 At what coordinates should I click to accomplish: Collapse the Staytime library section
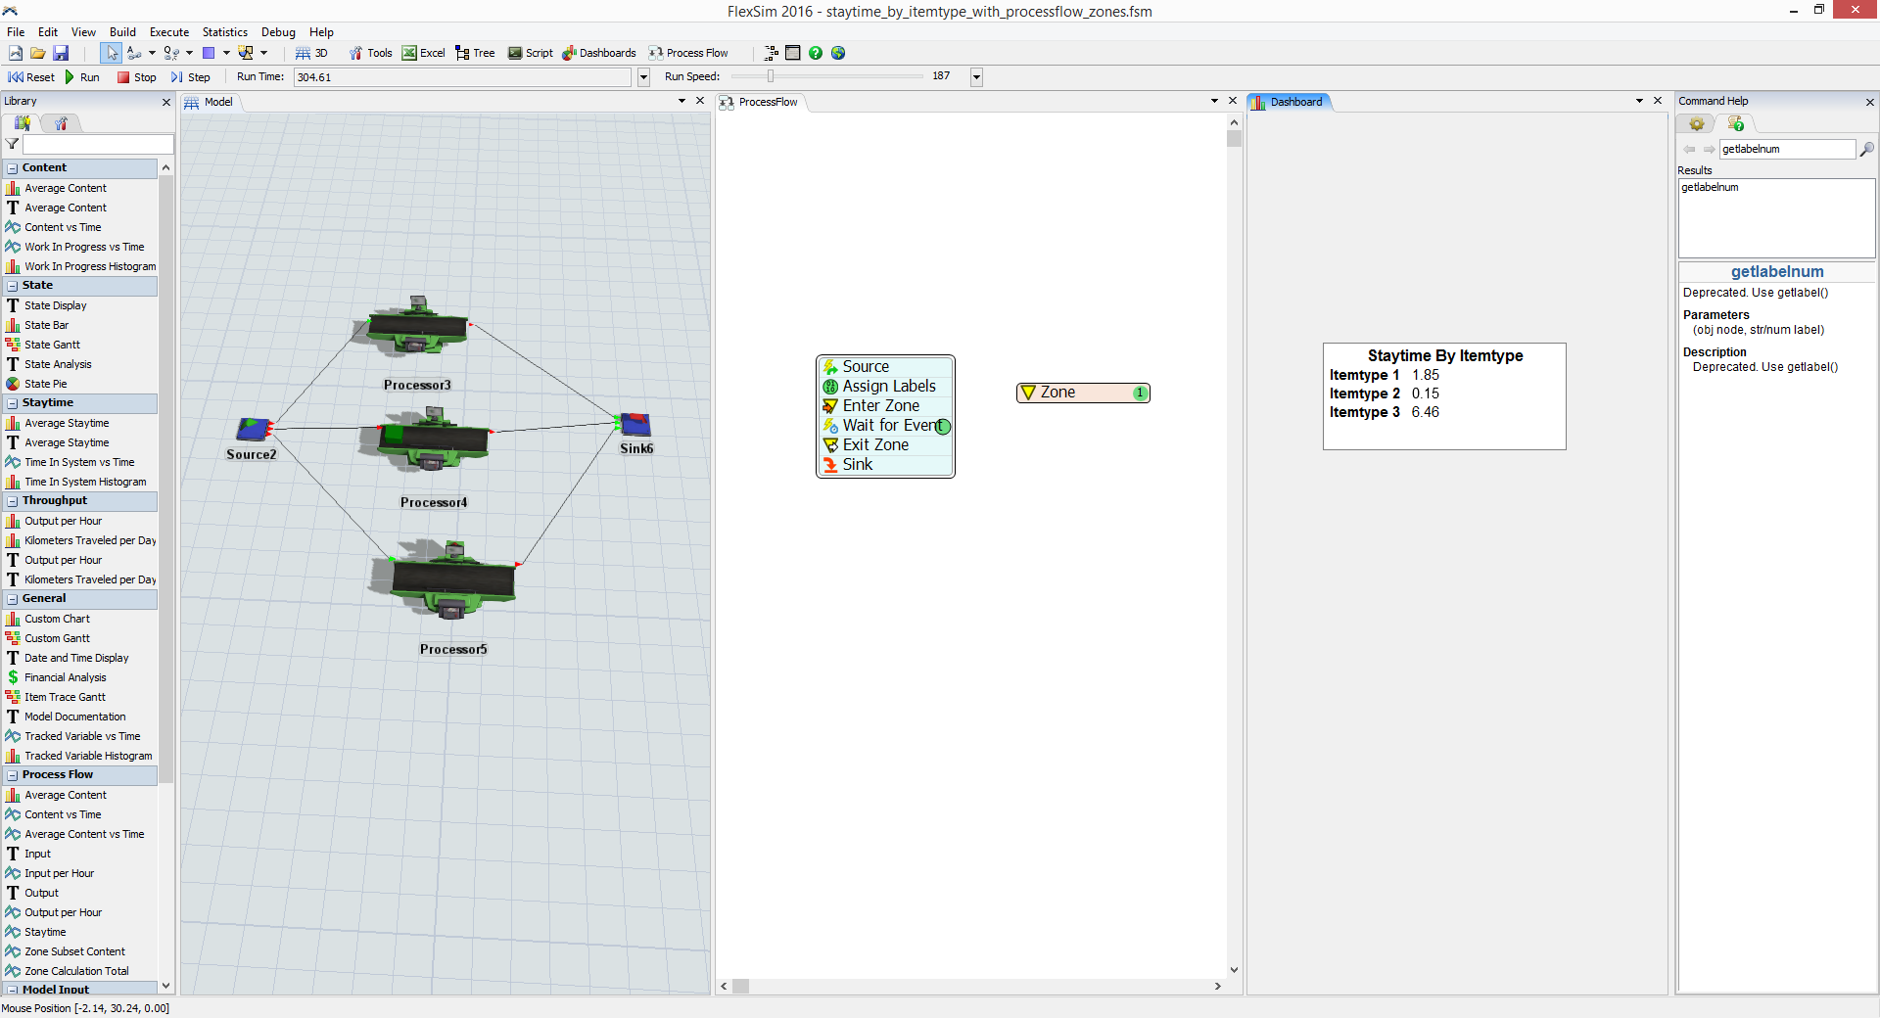tap(13, 403)
